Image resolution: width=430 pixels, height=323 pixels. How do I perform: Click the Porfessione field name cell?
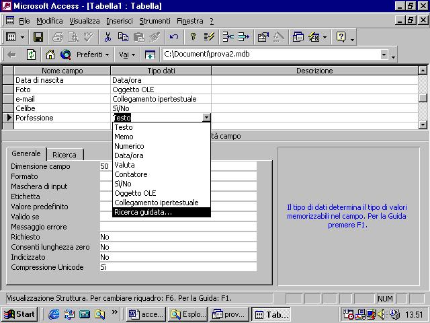click(62, 118)
